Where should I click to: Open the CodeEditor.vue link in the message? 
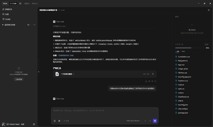(x=66, y=55)
